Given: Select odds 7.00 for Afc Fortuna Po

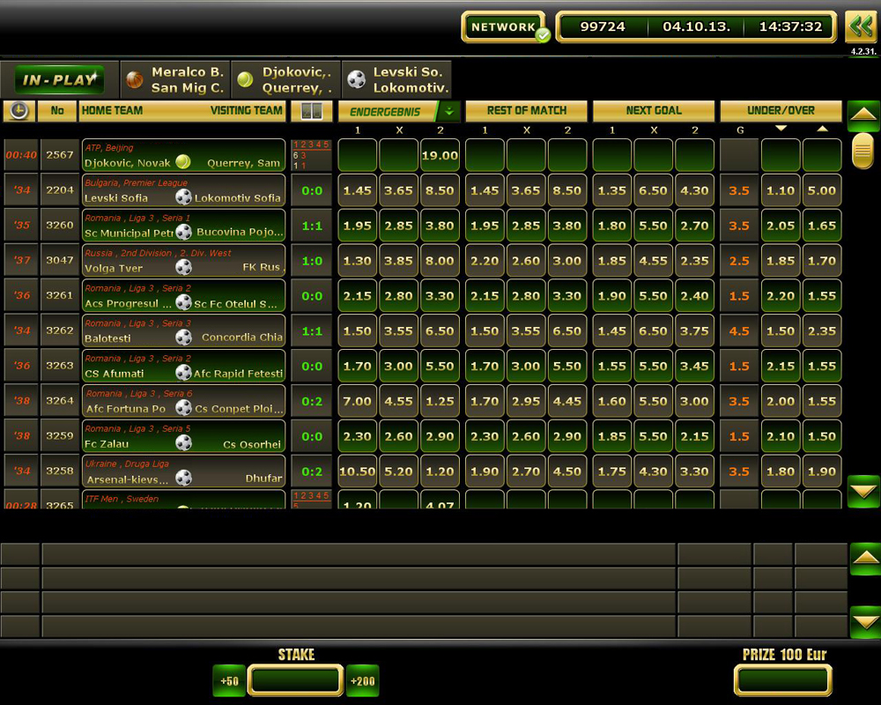Looking at the screenshot, I should [358, 401].
